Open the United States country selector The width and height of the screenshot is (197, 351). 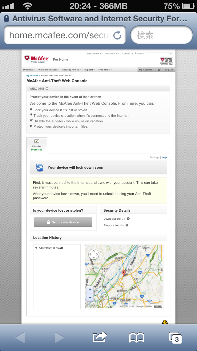(x=94, y=54)
